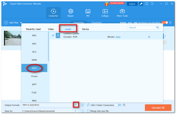
Task: Click the Output Format field MP4 H.264/HEVC
Action: pos(48,105)
